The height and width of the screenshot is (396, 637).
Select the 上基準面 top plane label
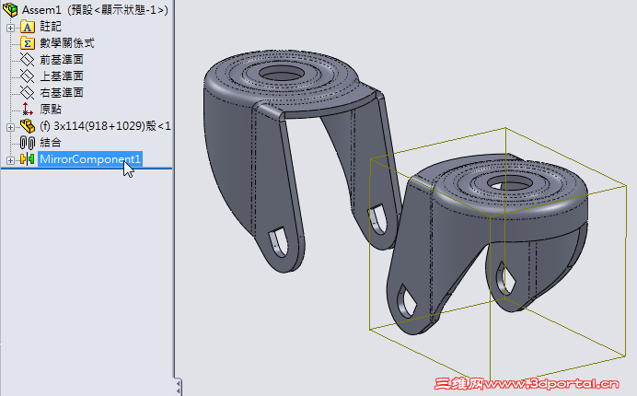62,76
